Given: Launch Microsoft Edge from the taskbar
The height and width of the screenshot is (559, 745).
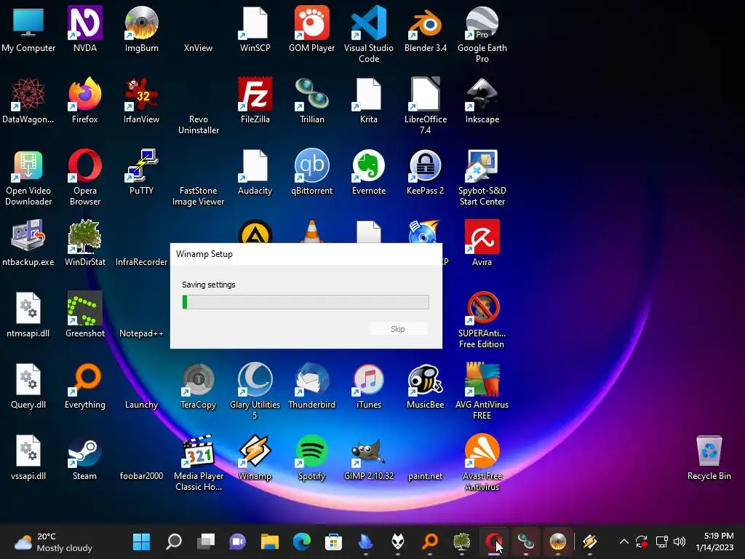Looking at the screenshot, I should 302,542.
